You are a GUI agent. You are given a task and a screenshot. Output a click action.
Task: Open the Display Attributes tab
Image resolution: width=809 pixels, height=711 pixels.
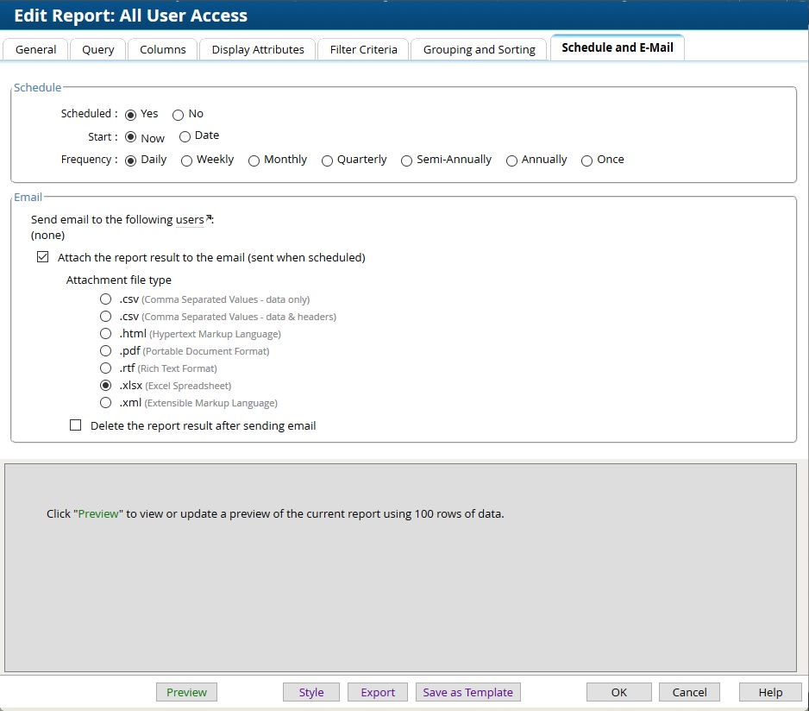pyautogui.click(x=257, y=49)
